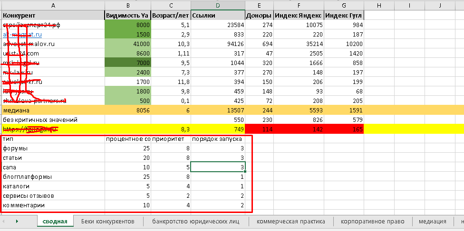Open the банкротство юридических лиц sheet
The height and width of the screenshot is (231, 464).
coord(195,222)
